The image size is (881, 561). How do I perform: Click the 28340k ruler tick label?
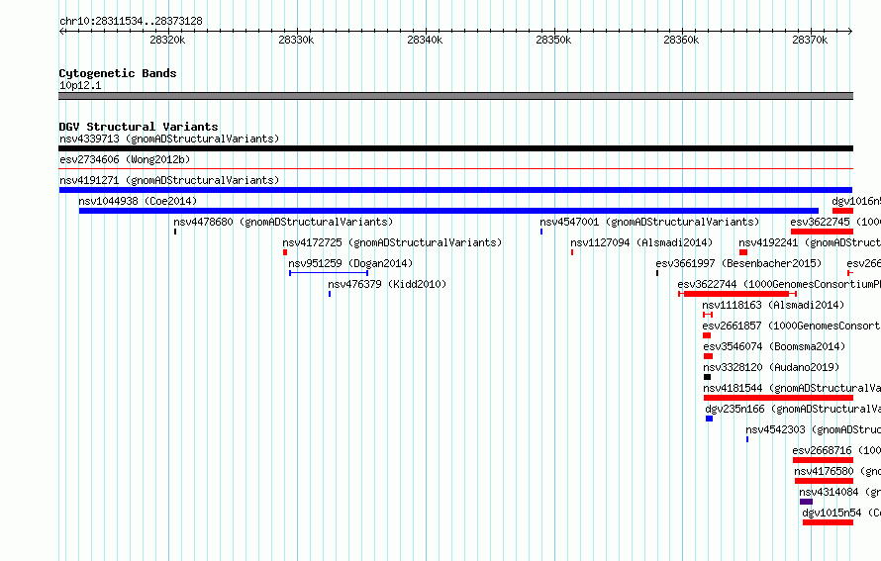pyautogui.click(x=425, y=40)
